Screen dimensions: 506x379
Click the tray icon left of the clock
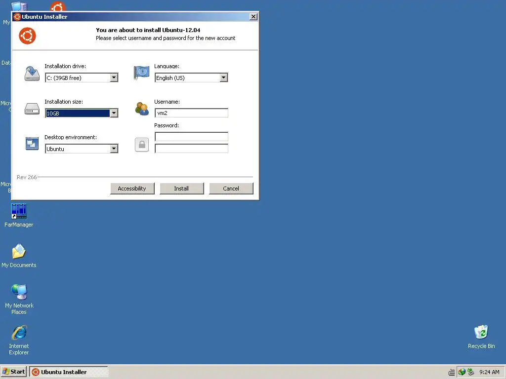[x=470, y=372]
